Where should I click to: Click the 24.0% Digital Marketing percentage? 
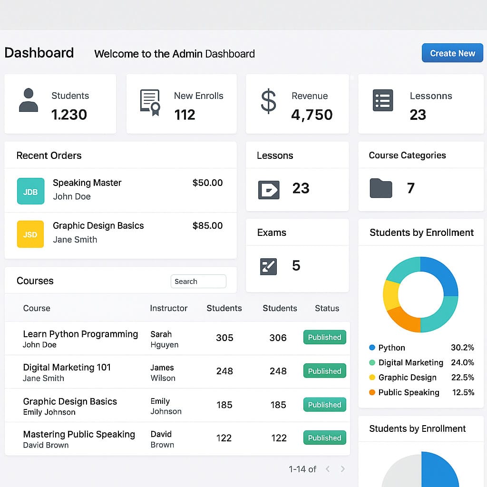(462, 362)
